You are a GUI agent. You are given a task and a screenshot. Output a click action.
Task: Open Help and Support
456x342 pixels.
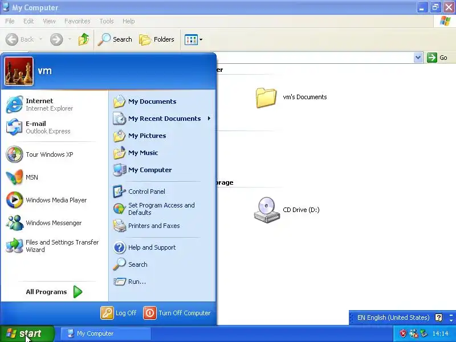click(x=162, y=247)
